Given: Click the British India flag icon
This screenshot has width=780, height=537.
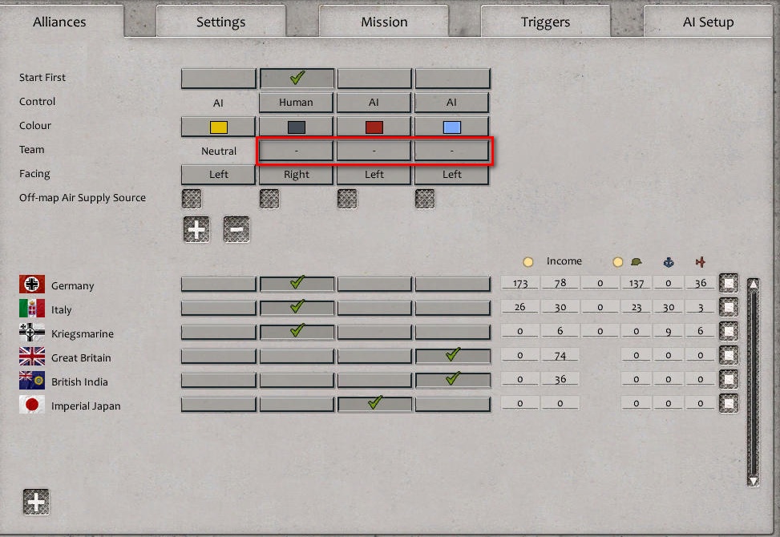Looking at the screenshot, I should pos(32,381).
